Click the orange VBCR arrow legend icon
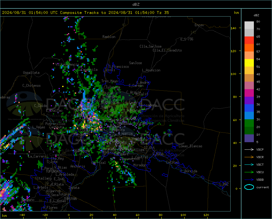This screenshot has height=219, width=272. tap(249, 157)
